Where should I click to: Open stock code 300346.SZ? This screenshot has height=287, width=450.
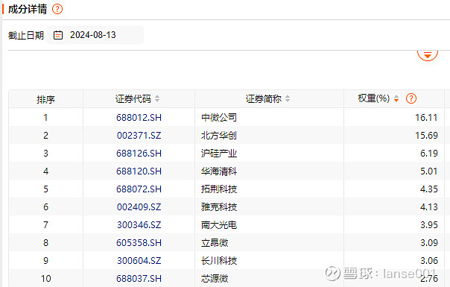point(139,224)
